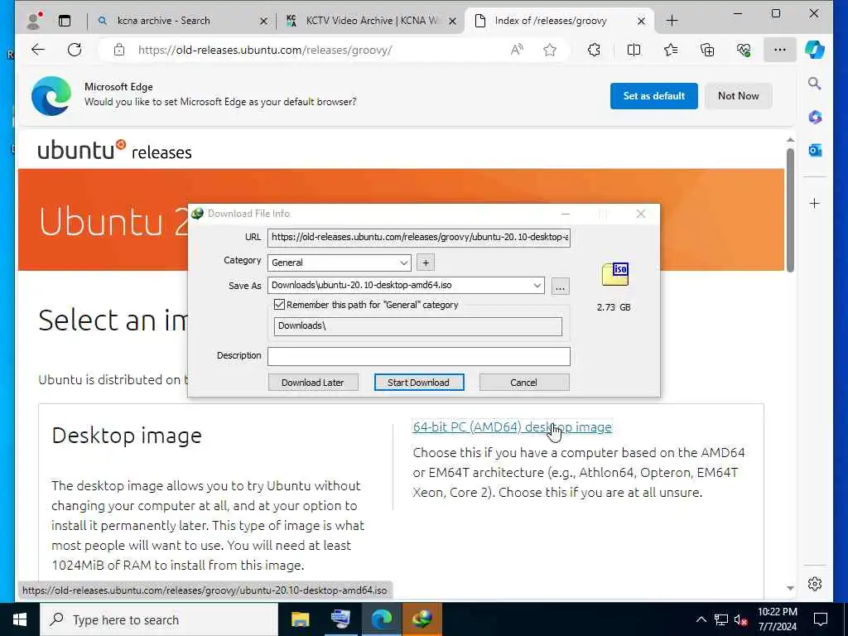Click the page vertical scrollbar thumb
This screenshot has height=636, width=848.
click(x=790, y=210)
